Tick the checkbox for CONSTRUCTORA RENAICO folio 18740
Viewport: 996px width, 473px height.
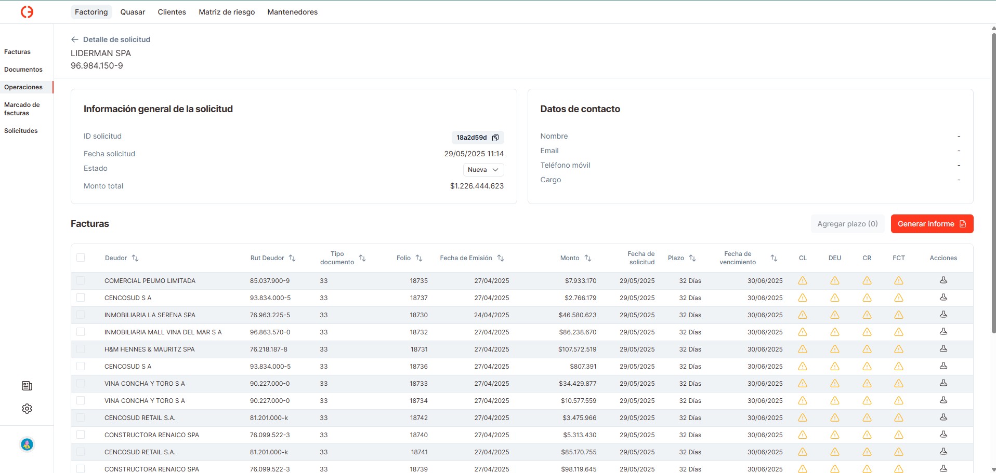[81, 435]
